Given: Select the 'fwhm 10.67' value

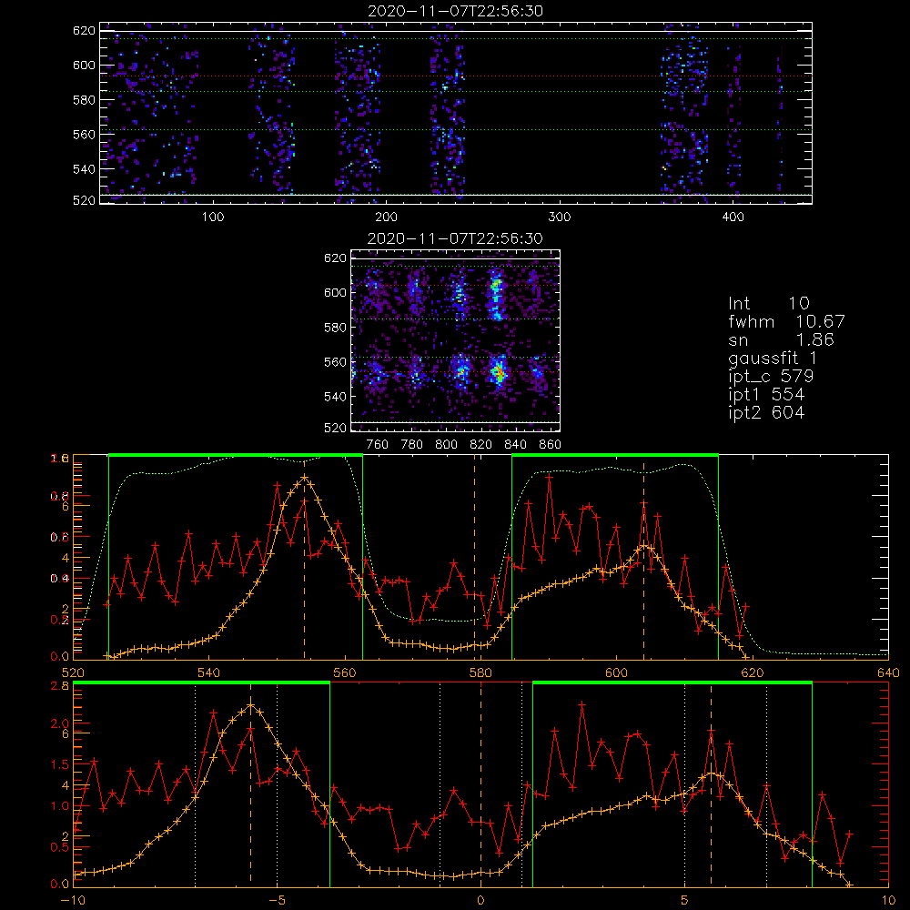Looking at the screenshot, I should pos(786,321).
